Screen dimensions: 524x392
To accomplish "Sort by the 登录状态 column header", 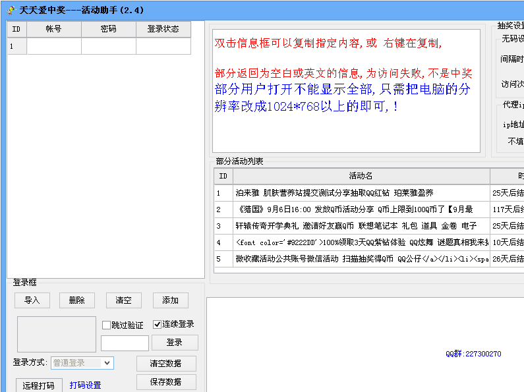I will [x=163, y=29].
